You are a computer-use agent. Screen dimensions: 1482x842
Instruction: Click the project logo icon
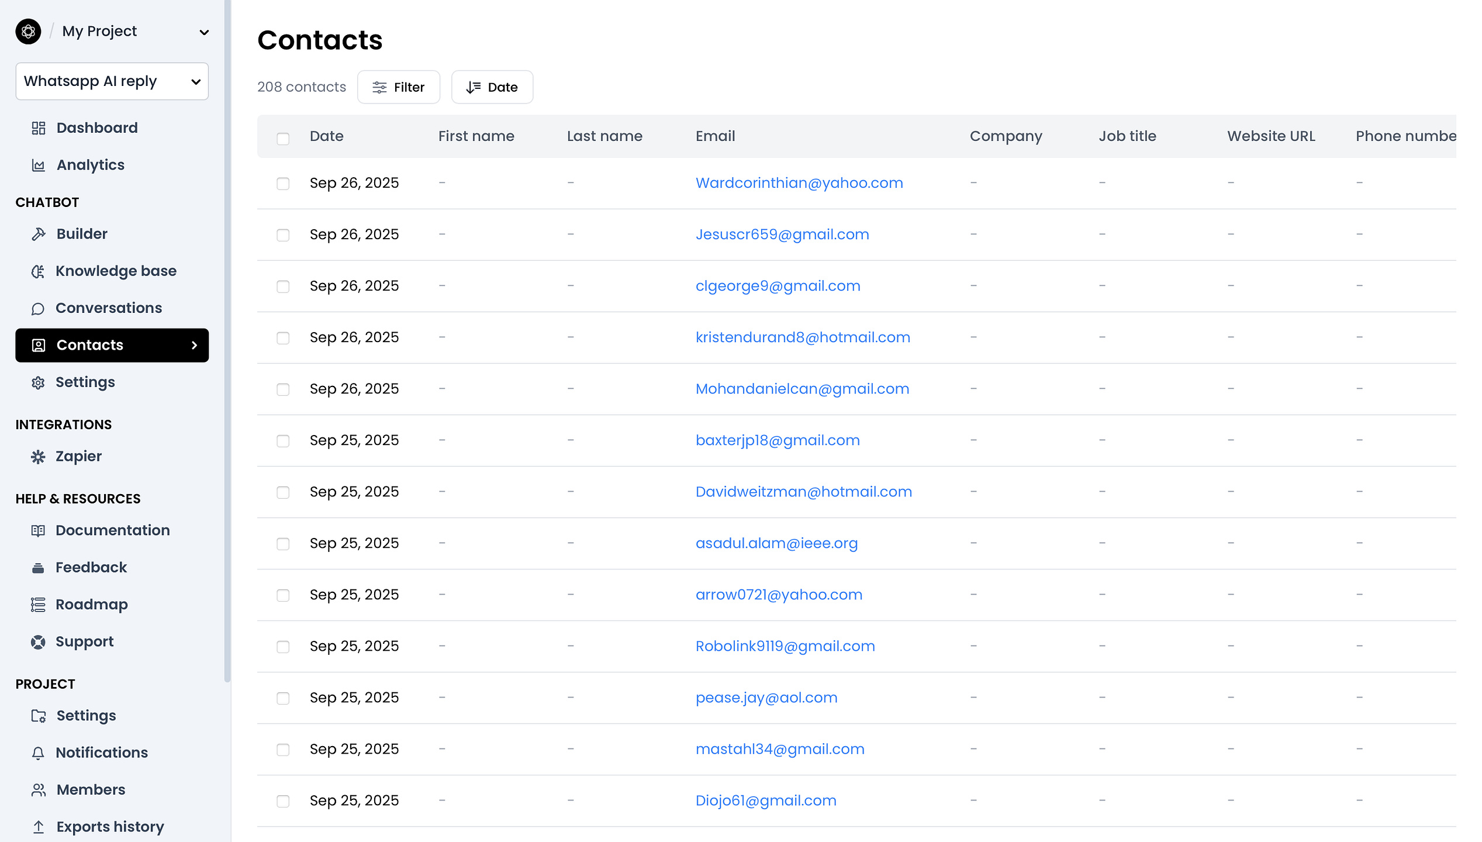pos(28,32)
